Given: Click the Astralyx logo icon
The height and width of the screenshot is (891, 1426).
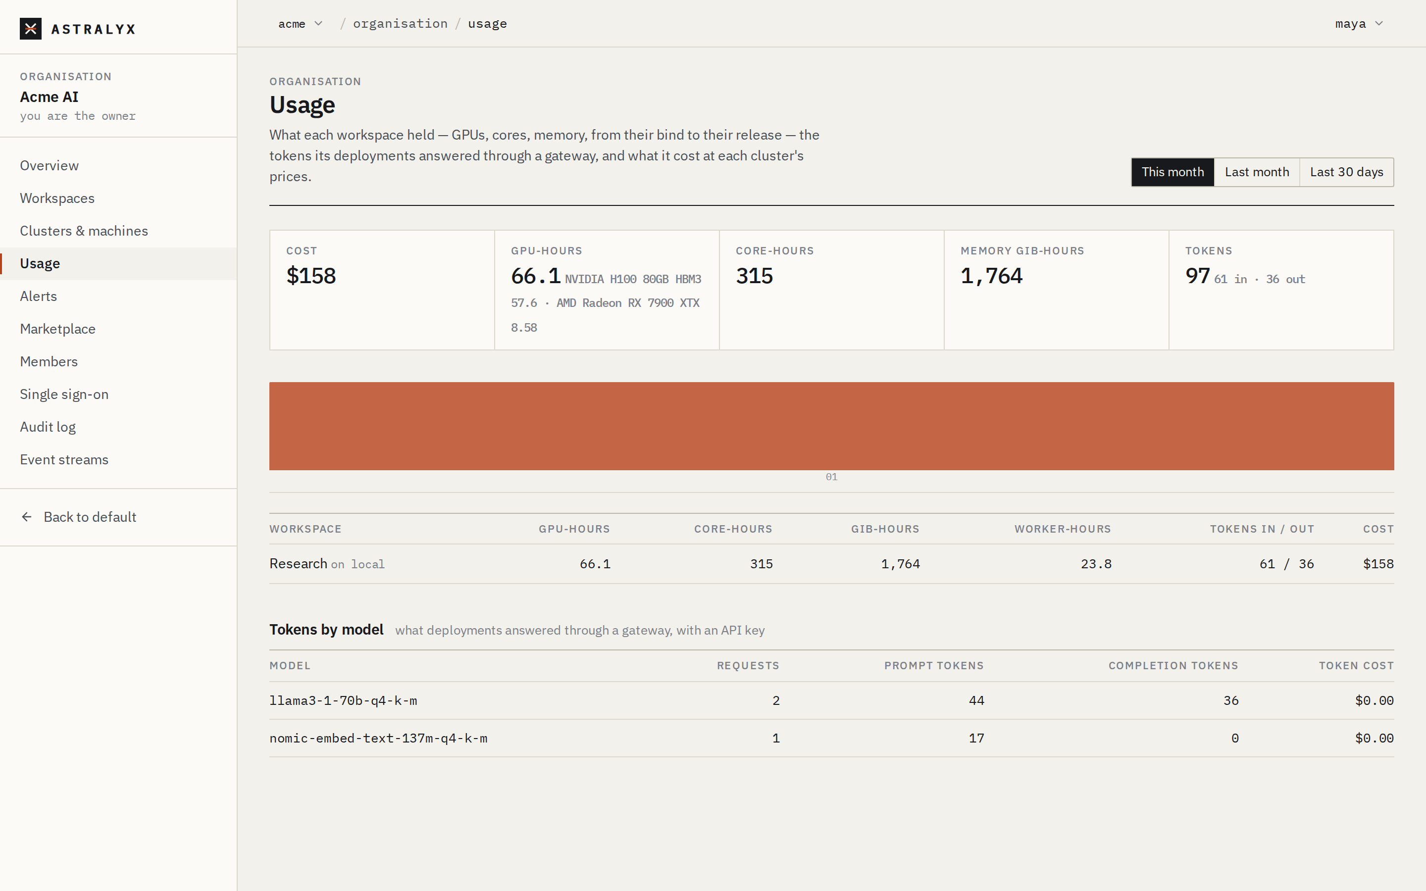Looking at the screenshot, I should point(31,29).
